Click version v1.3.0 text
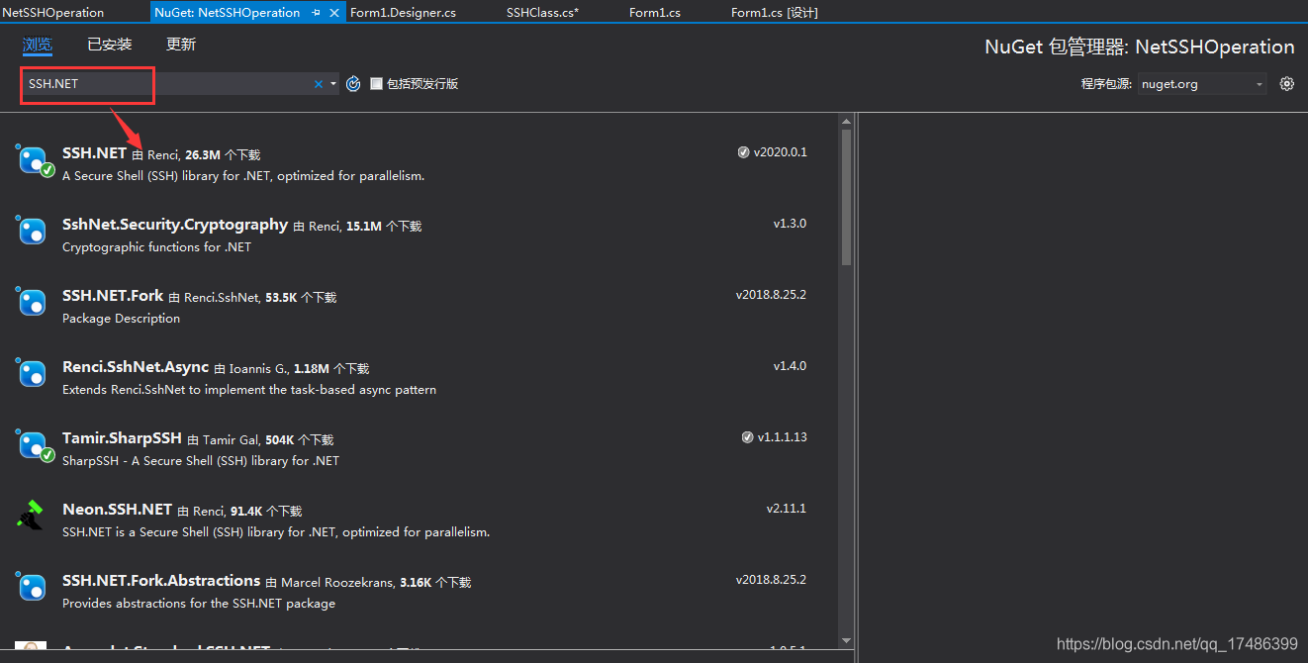 pos(790,224)
